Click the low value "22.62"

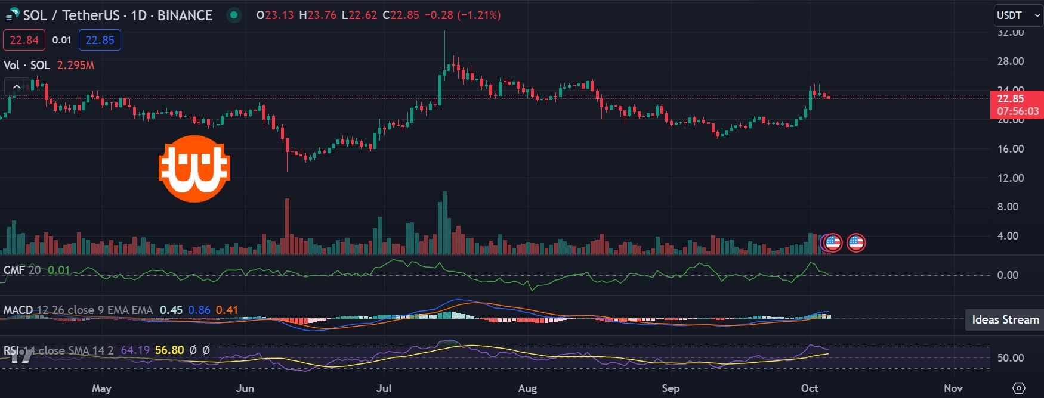click(363, 15)
